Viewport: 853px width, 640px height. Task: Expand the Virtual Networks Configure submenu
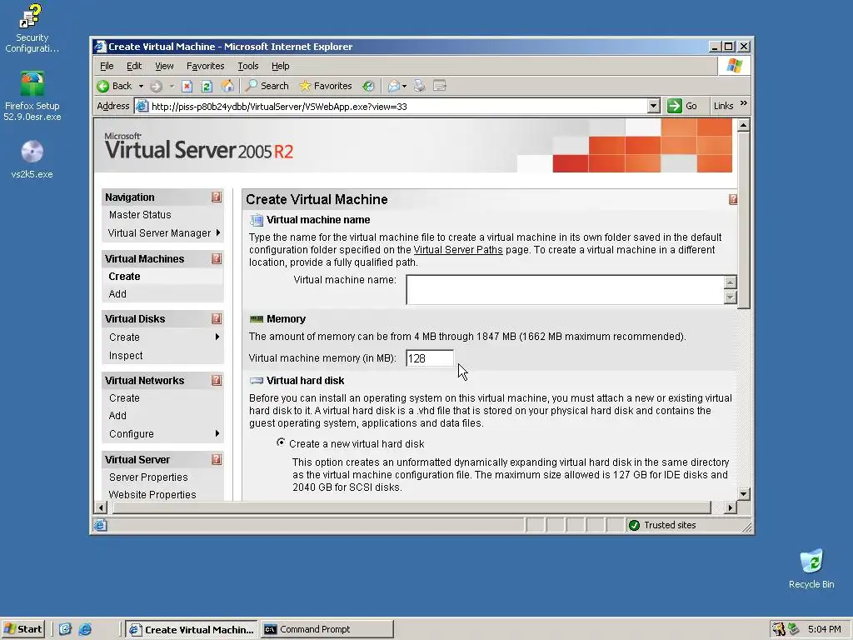click(217, 433)
